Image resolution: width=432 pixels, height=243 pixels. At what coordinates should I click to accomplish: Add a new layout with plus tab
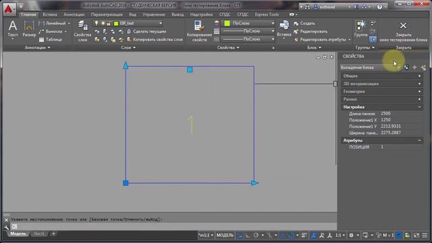[53, 234]
